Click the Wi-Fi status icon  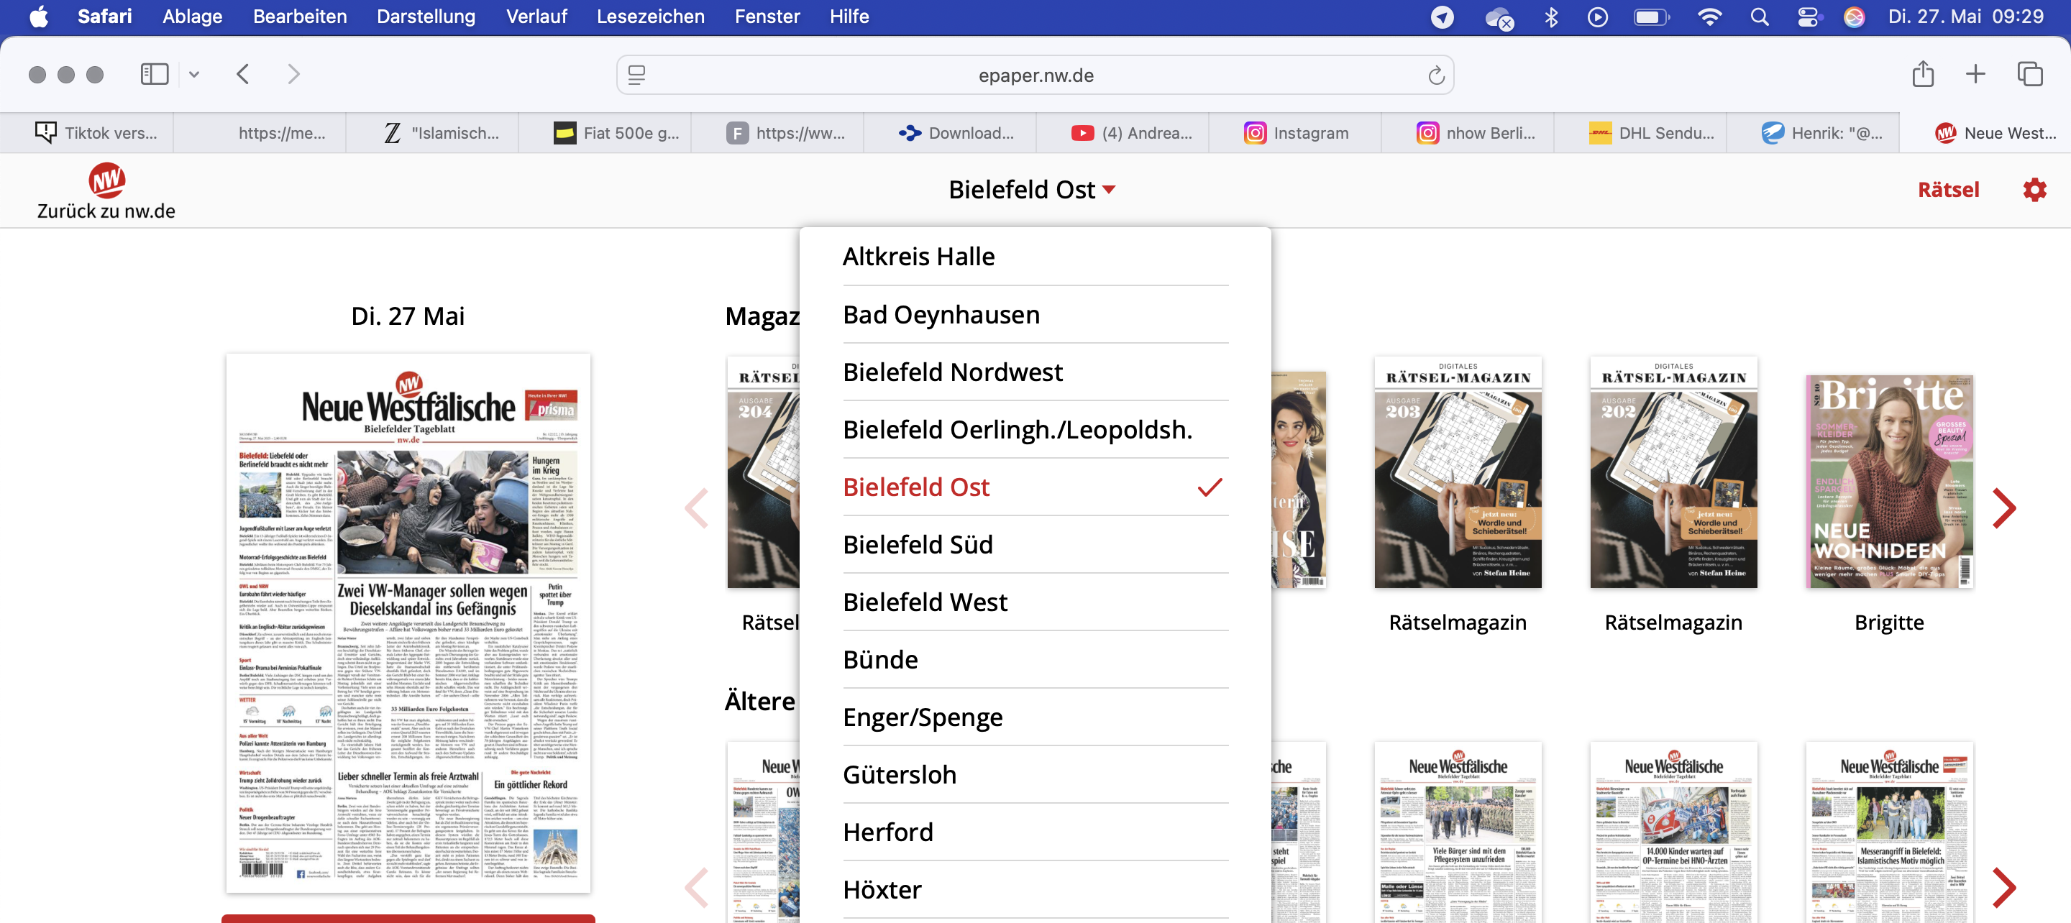coord(1709,17)
